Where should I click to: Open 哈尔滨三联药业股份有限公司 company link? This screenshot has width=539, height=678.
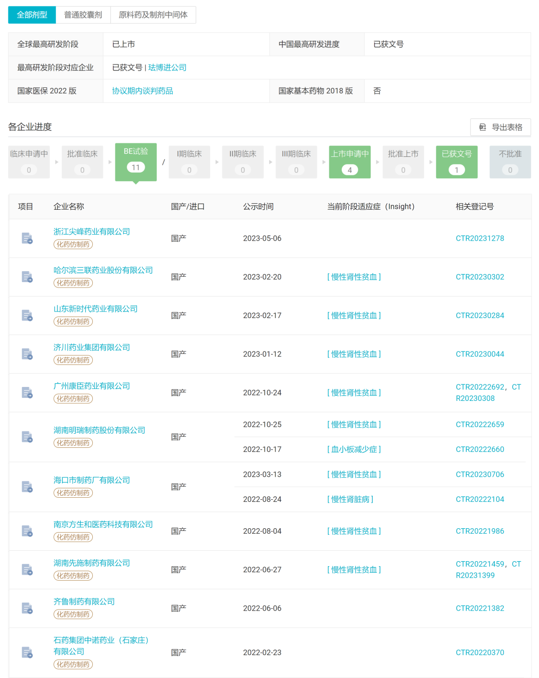pos(103,270)
